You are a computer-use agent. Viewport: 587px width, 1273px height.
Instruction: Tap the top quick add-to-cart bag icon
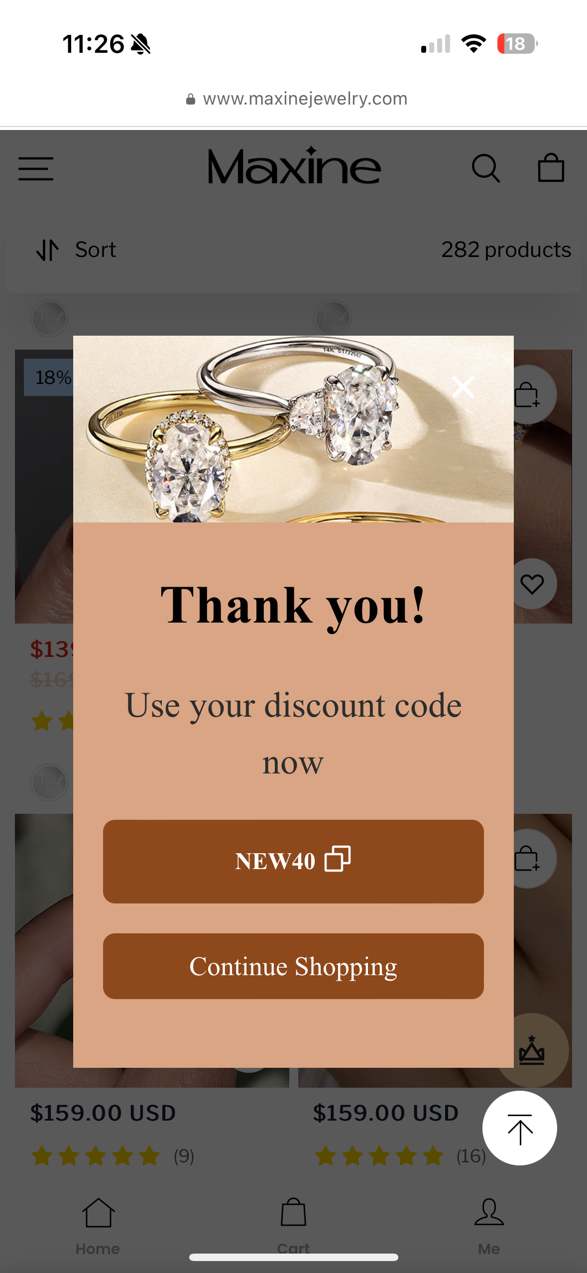click(529, 395)
